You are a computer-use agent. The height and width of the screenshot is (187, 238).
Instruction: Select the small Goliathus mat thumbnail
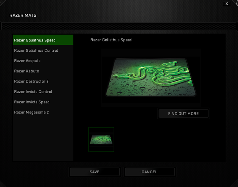(x=101, y=139)
